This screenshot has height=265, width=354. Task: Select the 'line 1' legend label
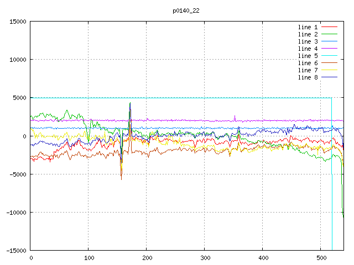pyautogui.click(x=308, y=27)
